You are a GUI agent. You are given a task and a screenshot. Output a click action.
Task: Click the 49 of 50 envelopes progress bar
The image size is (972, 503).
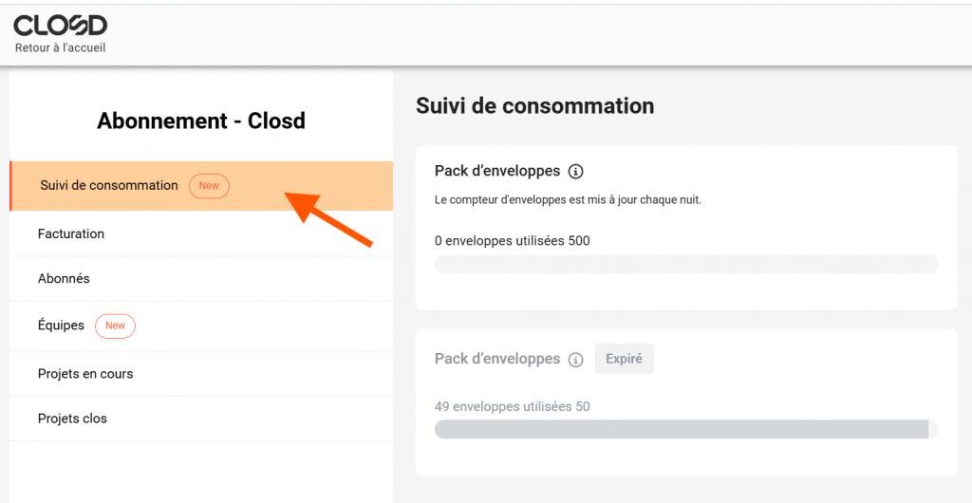685,429
